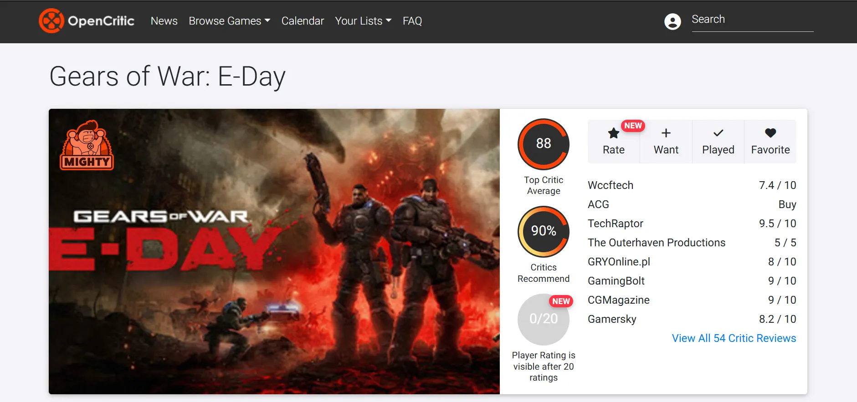857x402 pixels.
Task: Click the Want plus icon
Action: pyautogui.click(x=666, y=133)
